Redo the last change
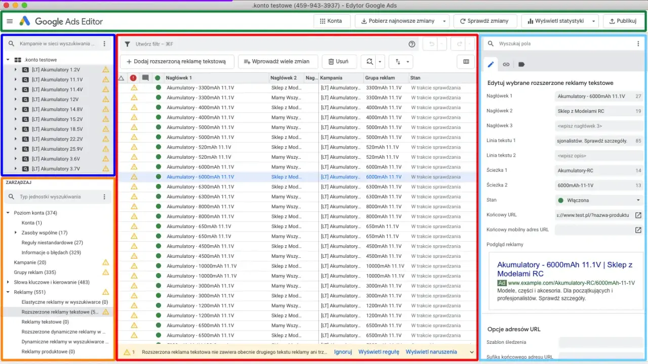 click(x=460, y=44)
